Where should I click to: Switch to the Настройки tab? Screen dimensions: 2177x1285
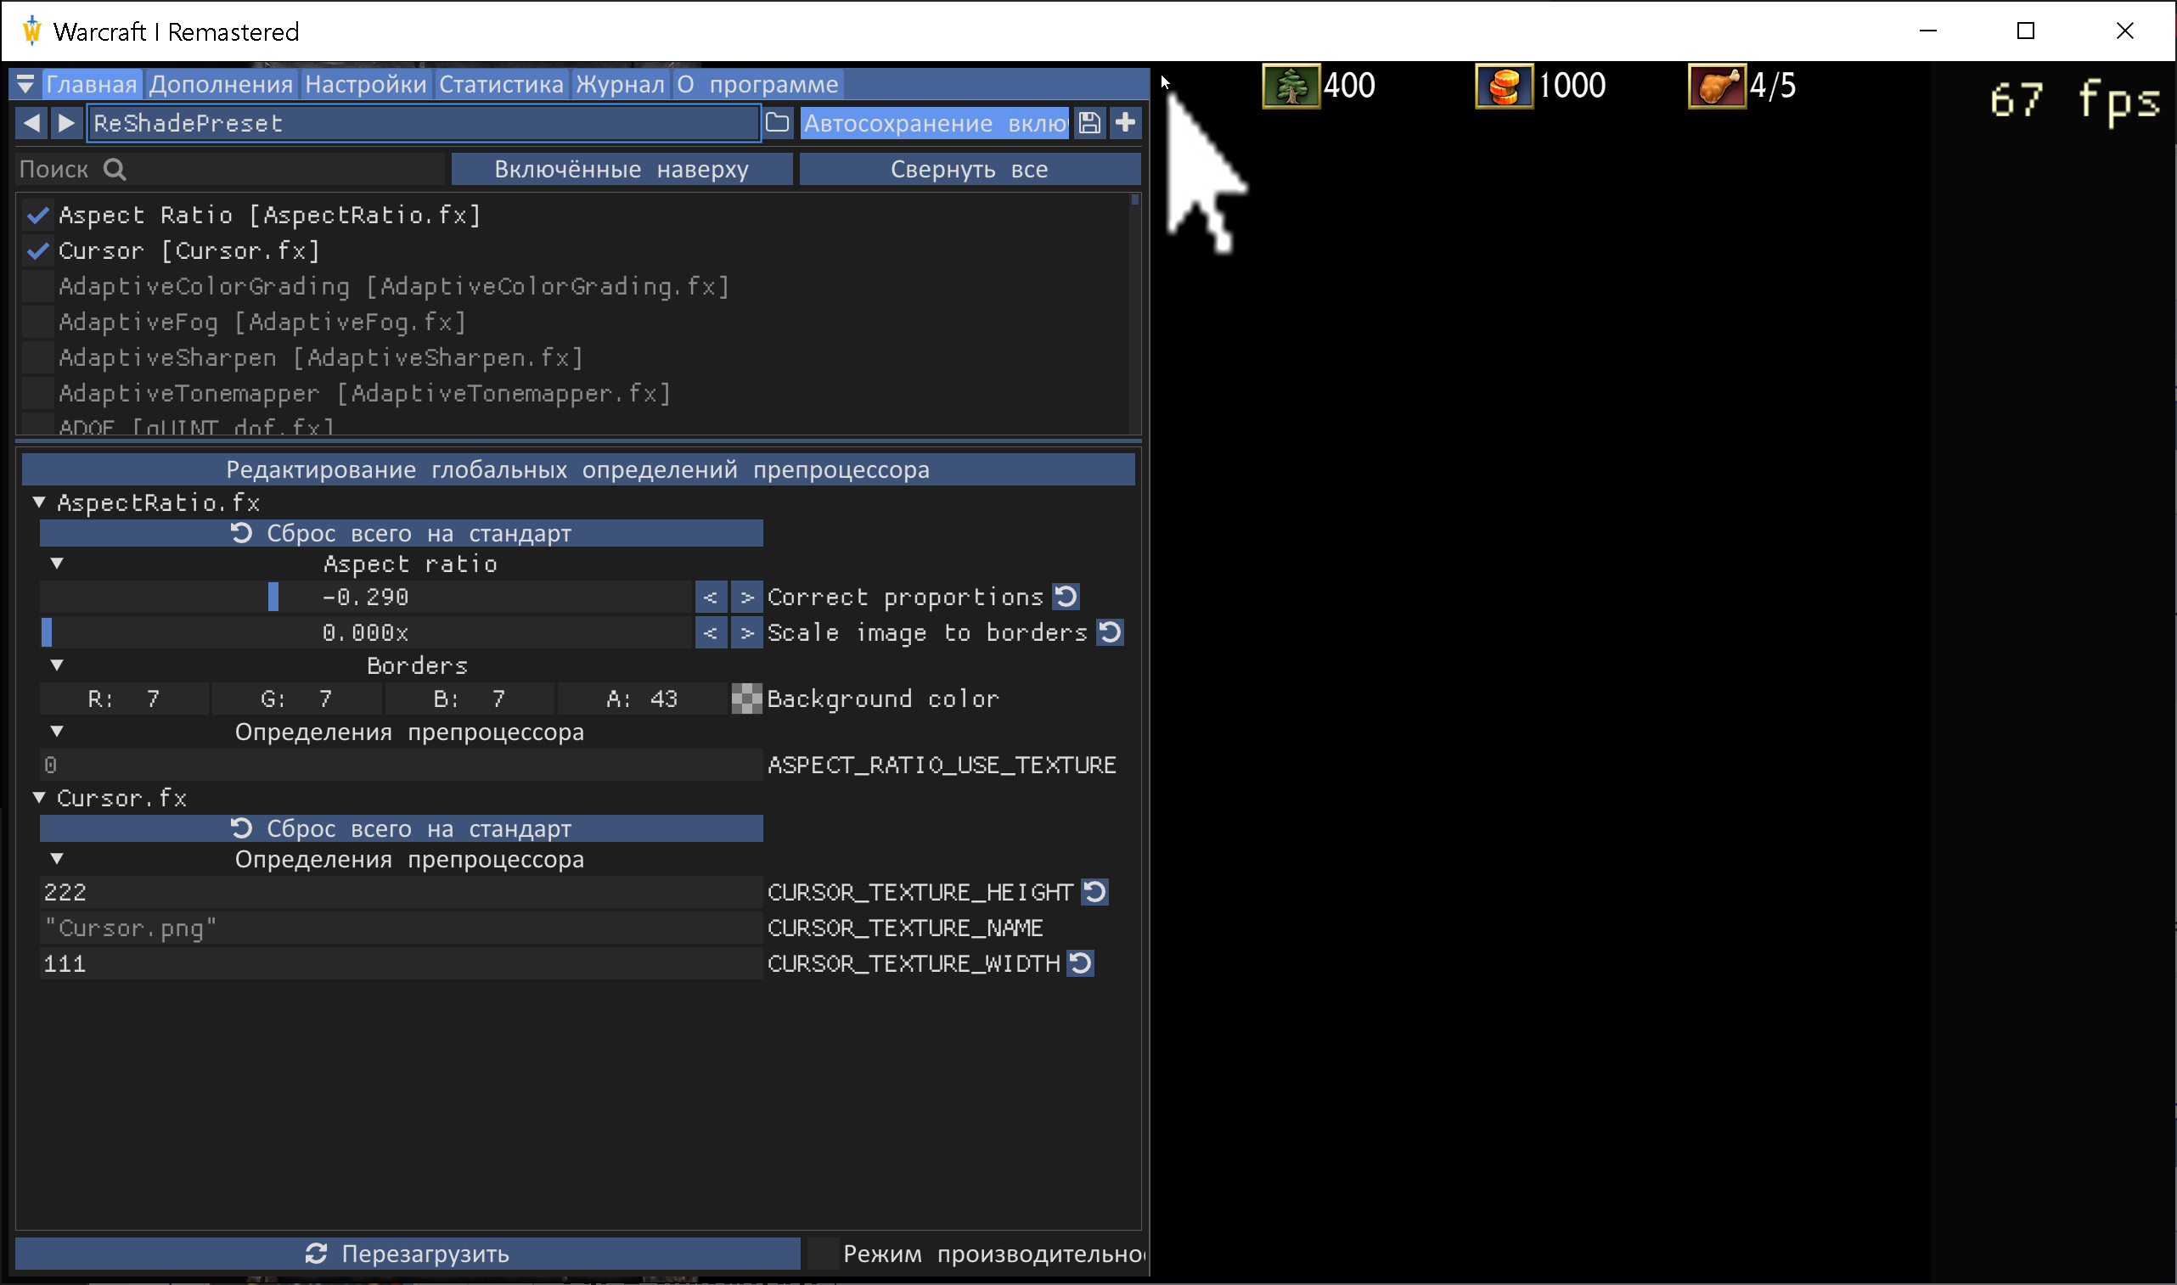(x=365, y=84)
